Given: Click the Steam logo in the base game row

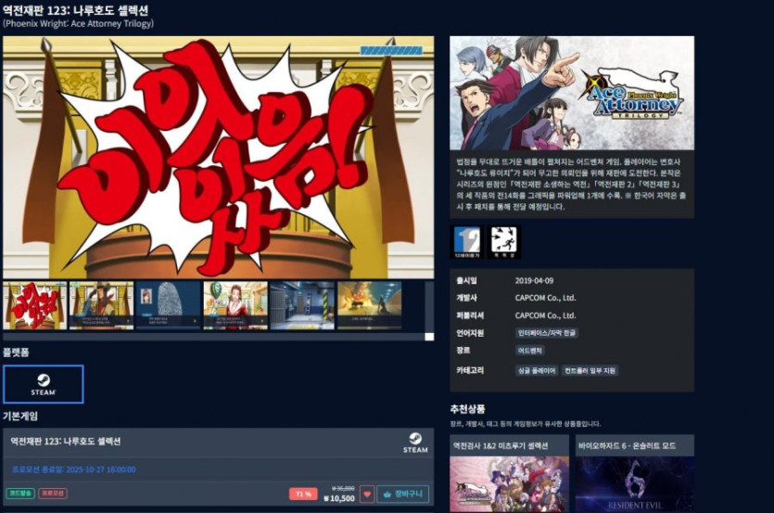Looking at the screenshot, I should tap(414, 443).
